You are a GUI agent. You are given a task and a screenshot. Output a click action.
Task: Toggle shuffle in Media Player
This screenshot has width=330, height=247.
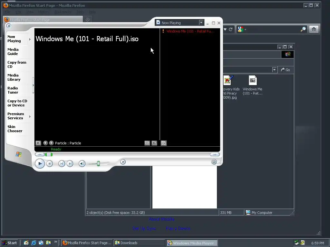pyautogui.click(x=123, y=162)
